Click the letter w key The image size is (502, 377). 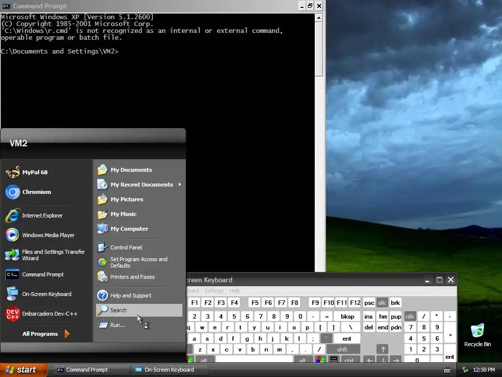click(x=202, y=327)
